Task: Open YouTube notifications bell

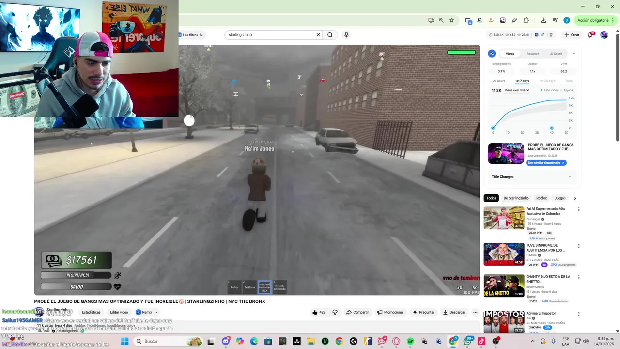Action: 590,35
